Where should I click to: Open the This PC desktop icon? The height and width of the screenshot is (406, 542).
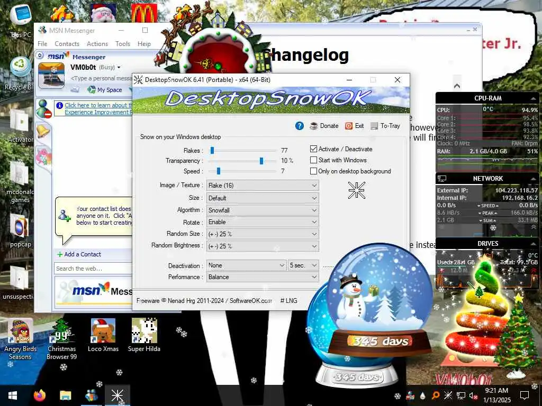pos(21,21)
